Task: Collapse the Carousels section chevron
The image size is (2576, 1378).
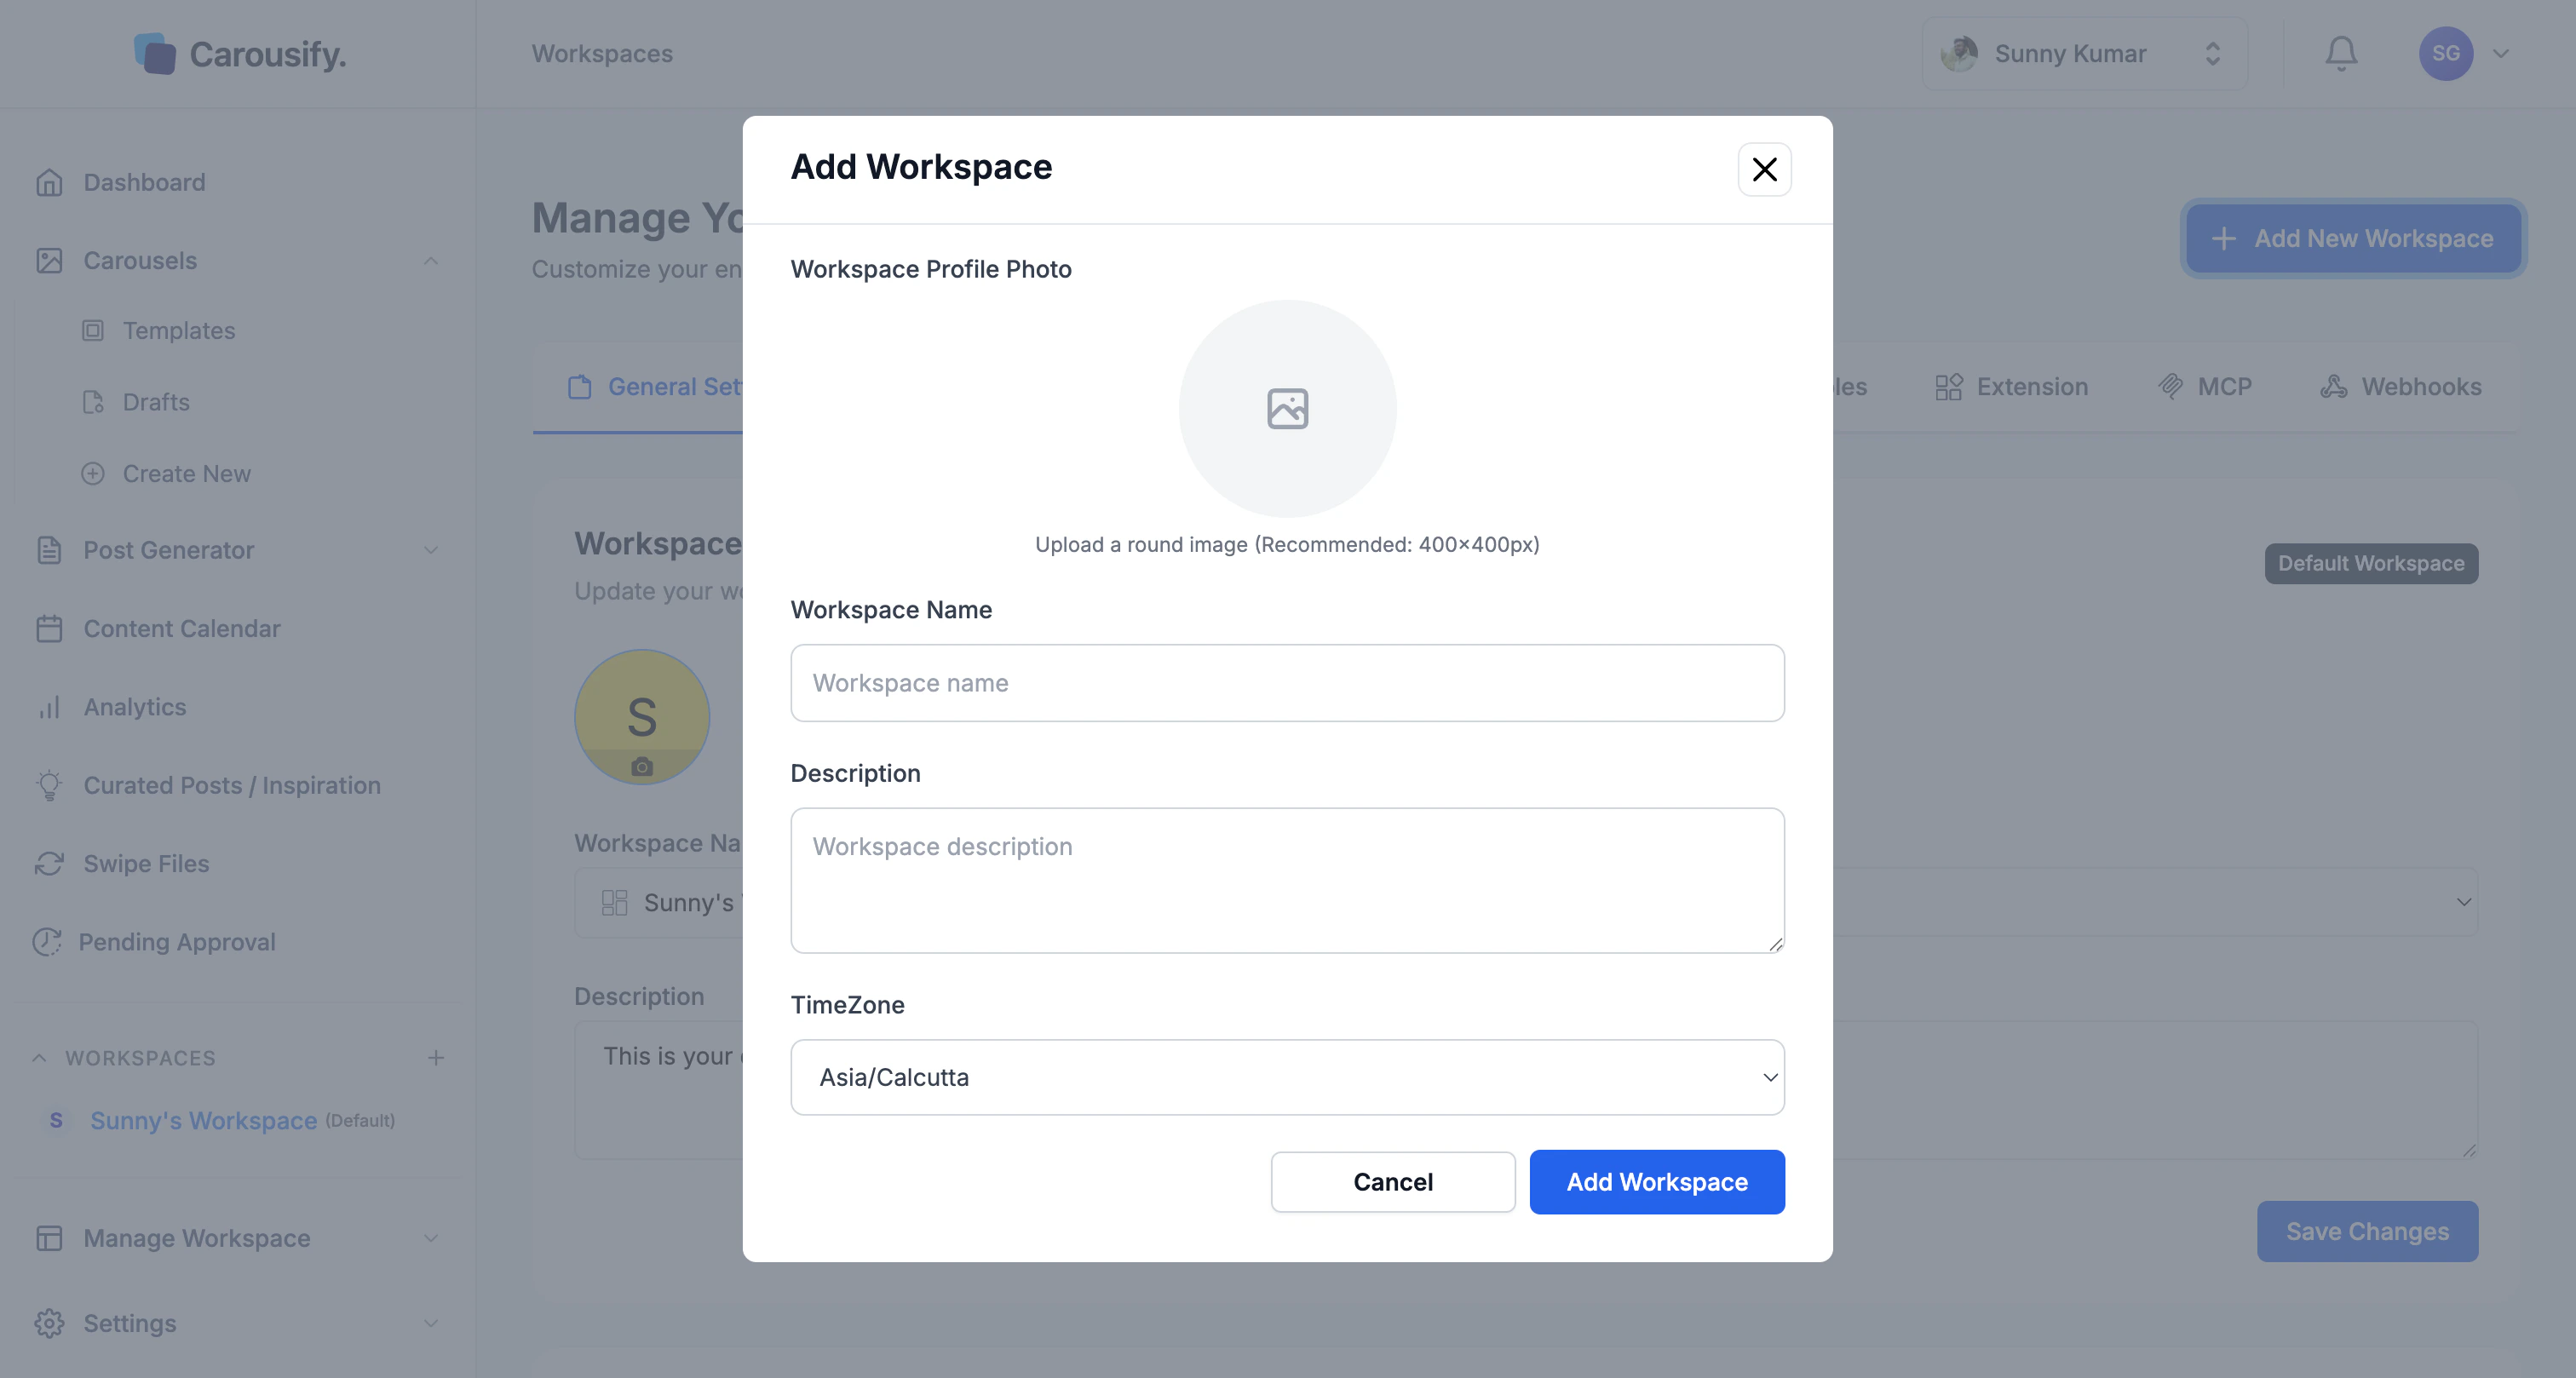Action: pos(431,260)
